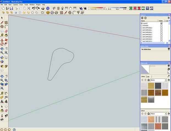
Task: Add a layer with the plus button
Action: [142, 18]
